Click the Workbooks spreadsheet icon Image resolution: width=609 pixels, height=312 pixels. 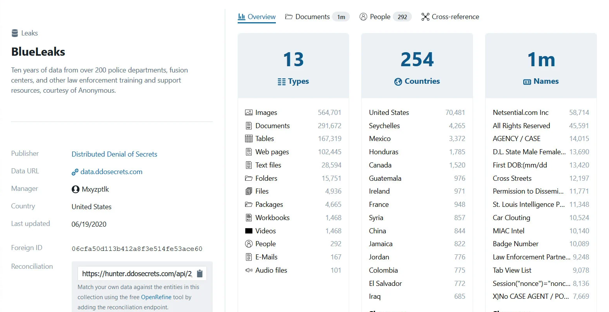[x=249, y=218]
